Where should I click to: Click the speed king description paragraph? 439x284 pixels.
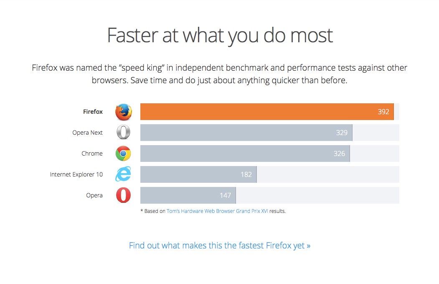tap(220, 74)
